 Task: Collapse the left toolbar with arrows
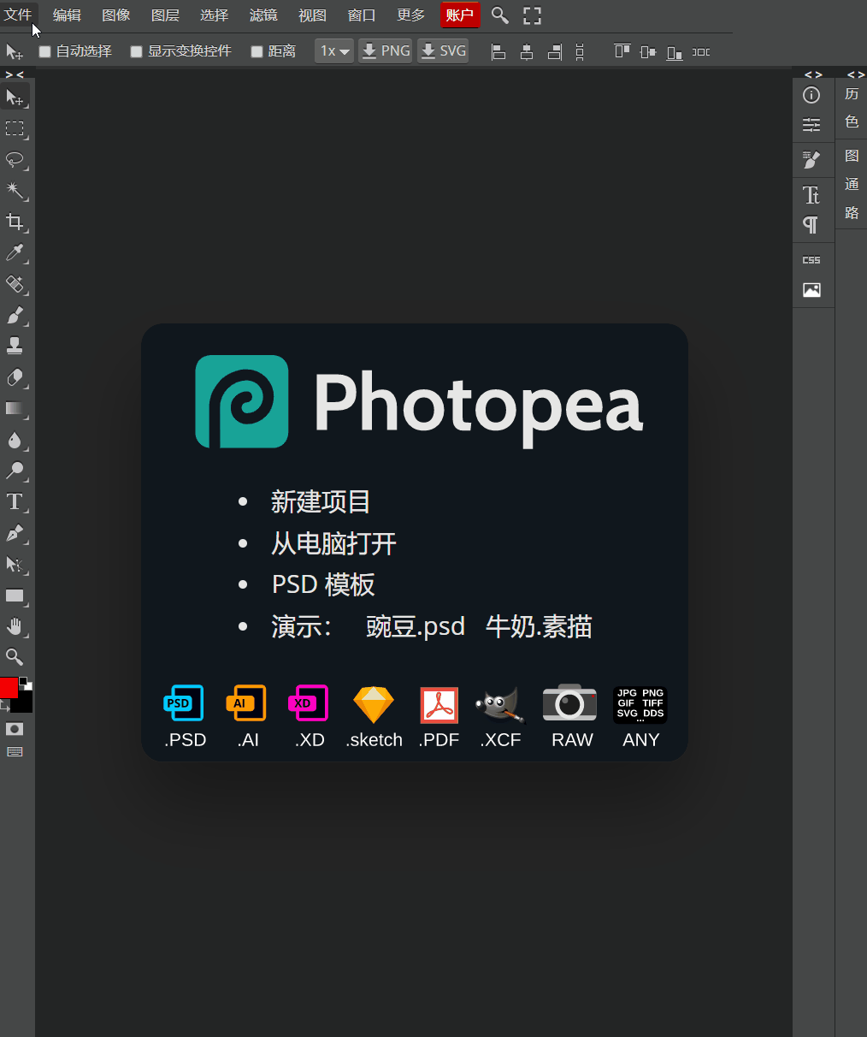(15, 74)
